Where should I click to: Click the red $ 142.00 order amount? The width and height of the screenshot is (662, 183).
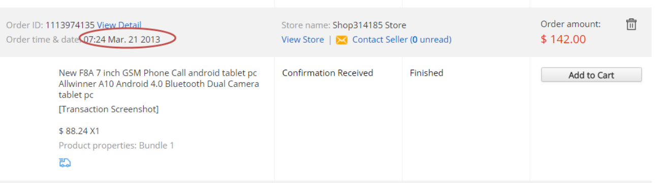pyautogui.click(x=563, y=39)
